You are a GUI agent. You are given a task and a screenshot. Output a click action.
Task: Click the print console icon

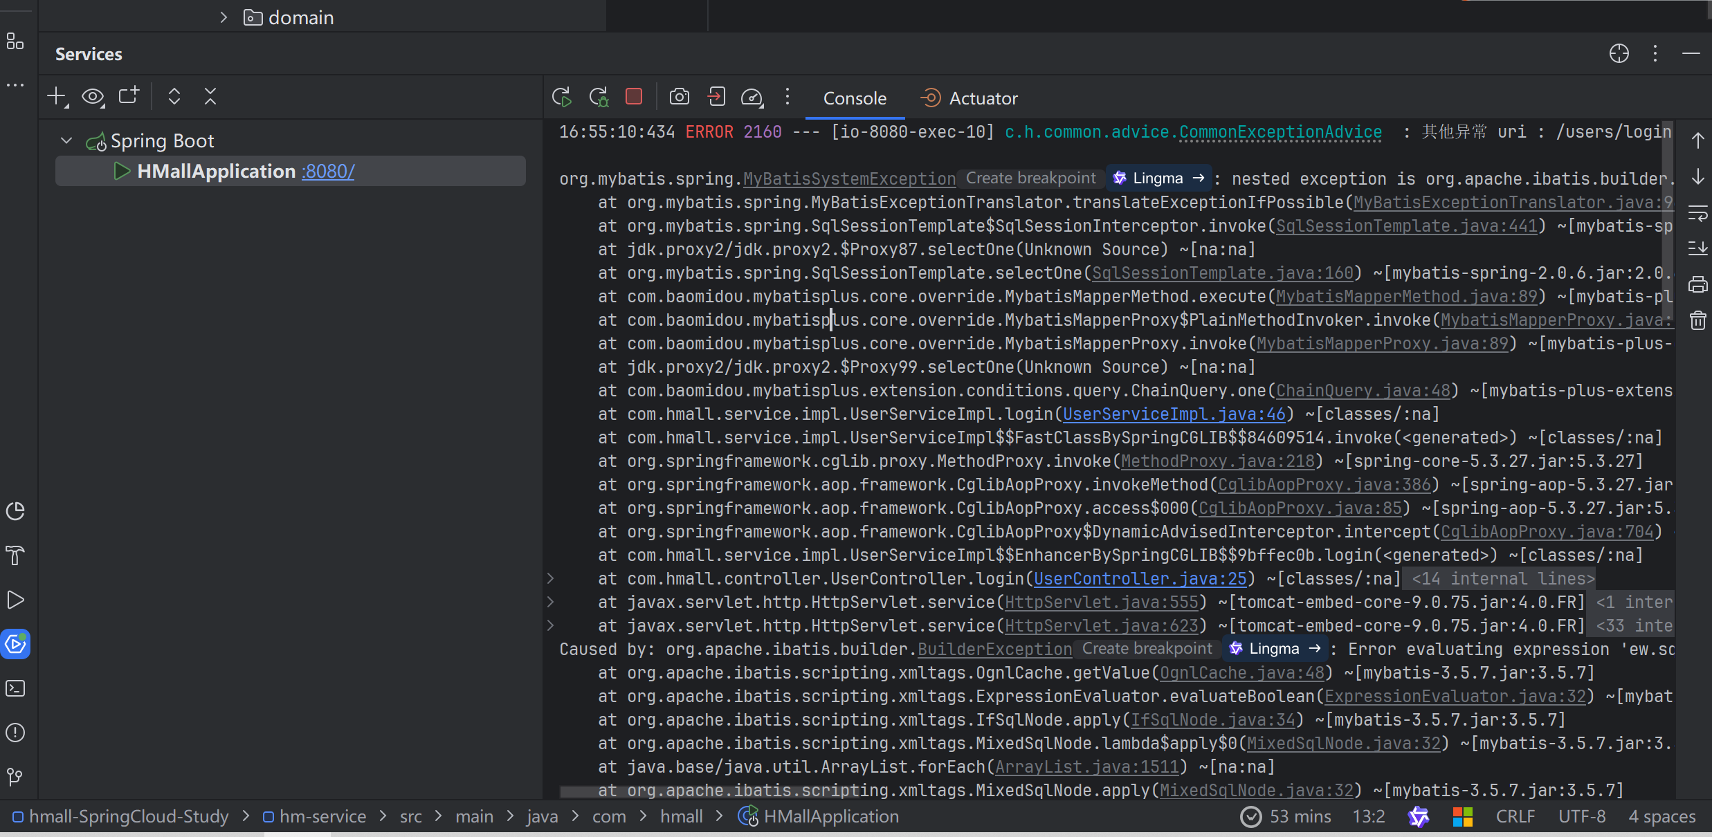click(1698, 284)
